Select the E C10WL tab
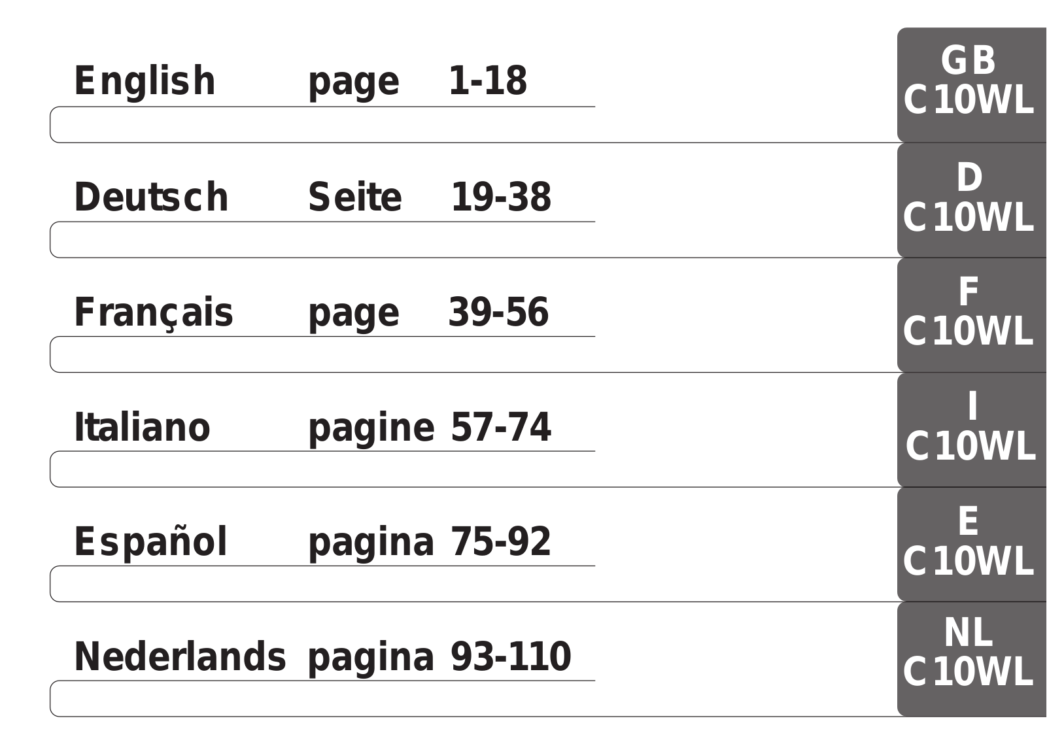Image resolution: width=1047 pixels, height=746 pixels. pos(972,545)
